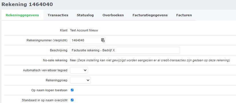
Task: Uncheck Standaard in op naam overzicht
Action: tap(72, 100)
